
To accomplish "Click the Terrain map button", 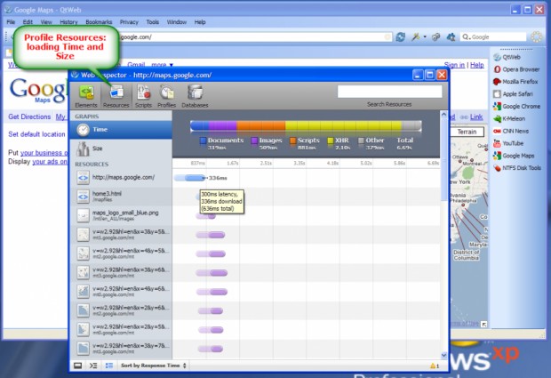I will (467, 132).
